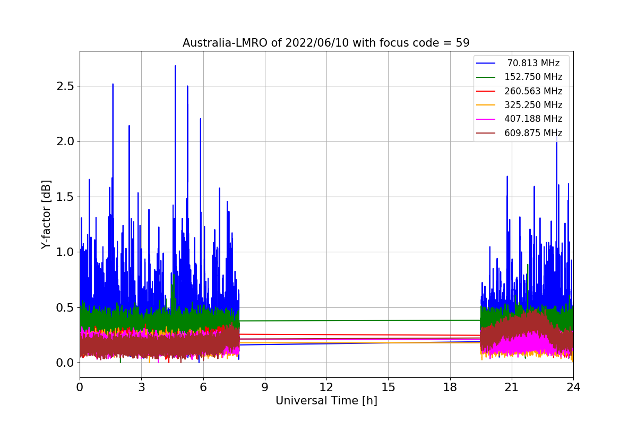
Task: Click the Y-factor [dB] axis label
Action: click(47, 215)
